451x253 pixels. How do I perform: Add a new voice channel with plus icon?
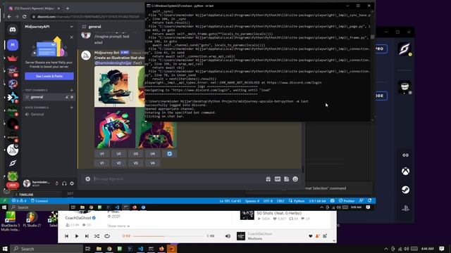72,108
